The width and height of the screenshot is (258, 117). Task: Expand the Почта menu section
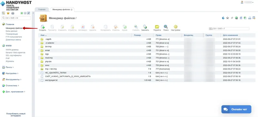tap(9, 67)
